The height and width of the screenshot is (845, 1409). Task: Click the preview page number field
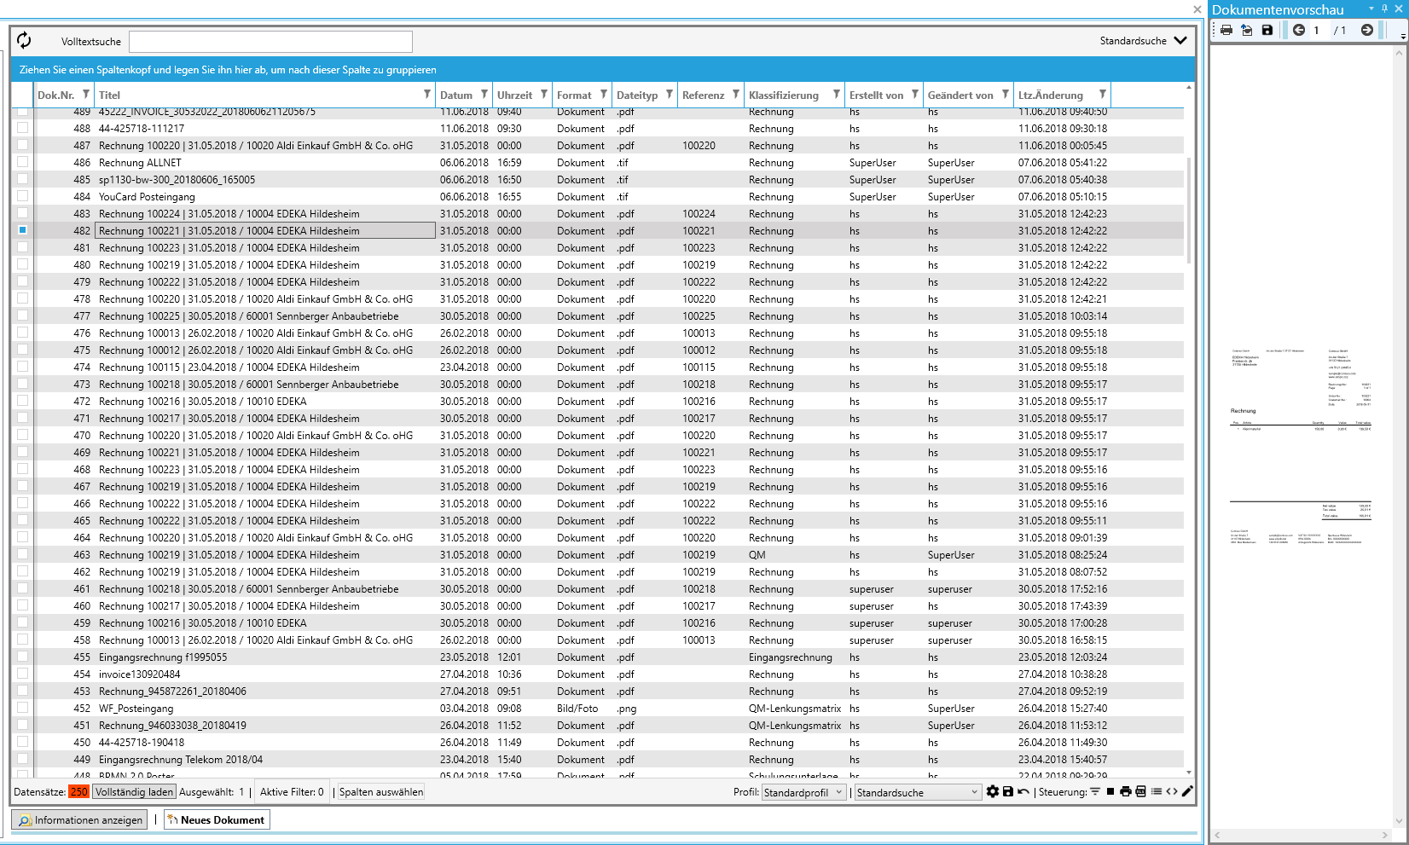1319,30
